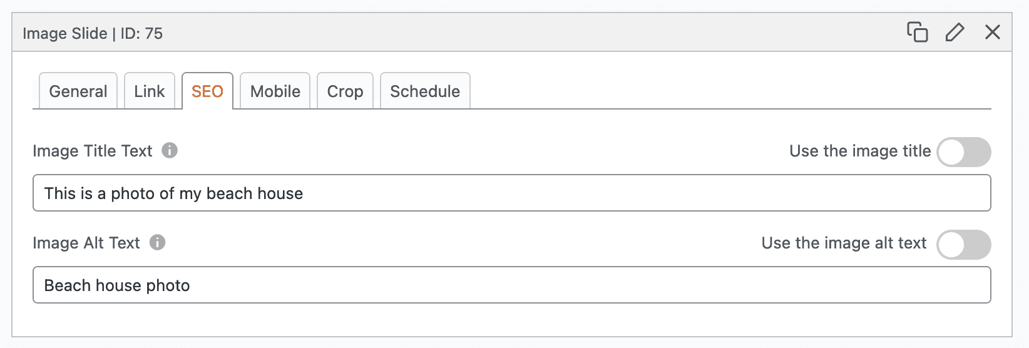Click the 'Image Title Text' label
This screenshot has width=1029, height=348.
[x=93, y=151]
